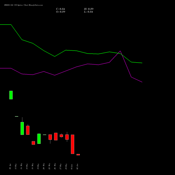
Task: Click the 30 Apr date label
Action: pos(10,167)
